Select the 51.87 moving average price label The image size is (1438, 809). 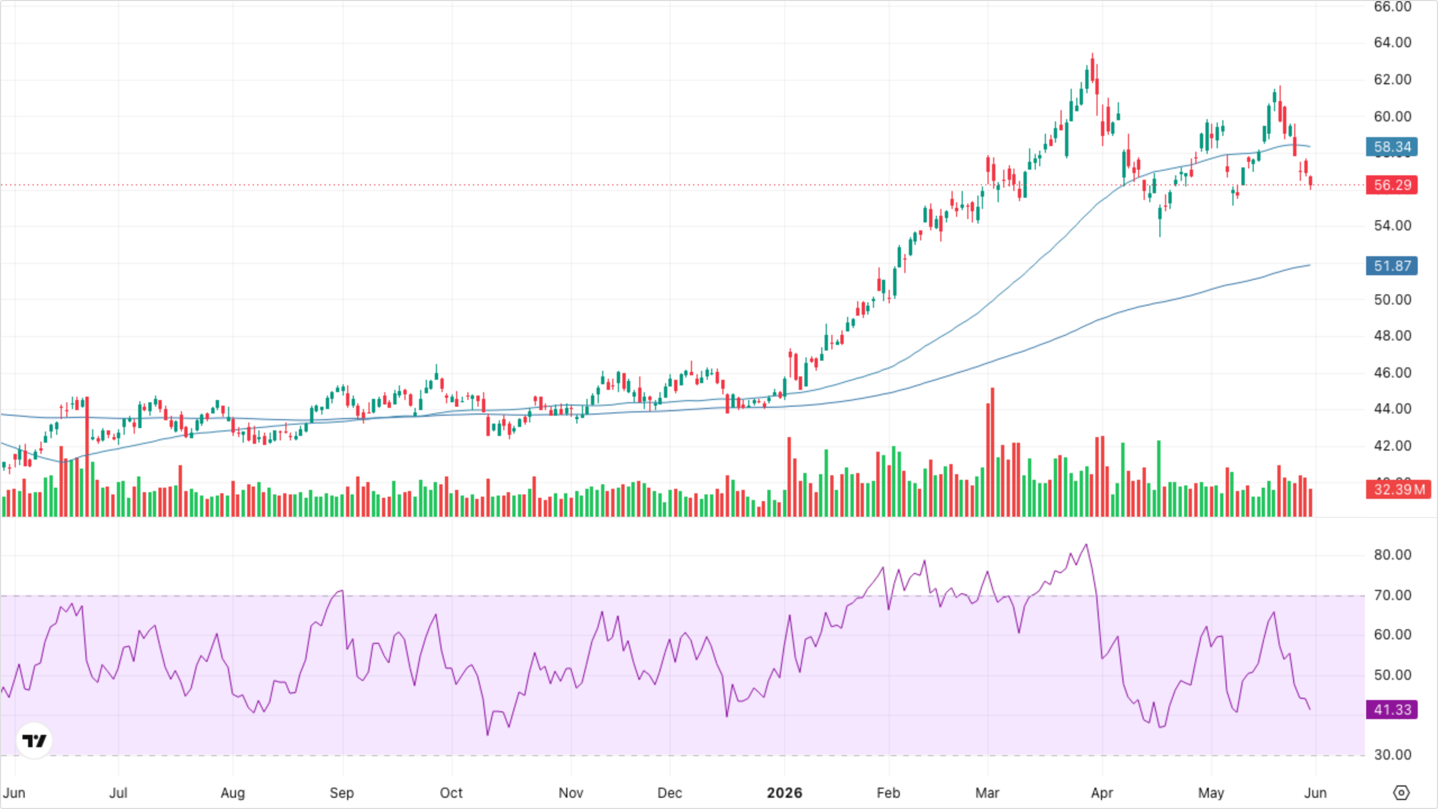click(1392, 266)
